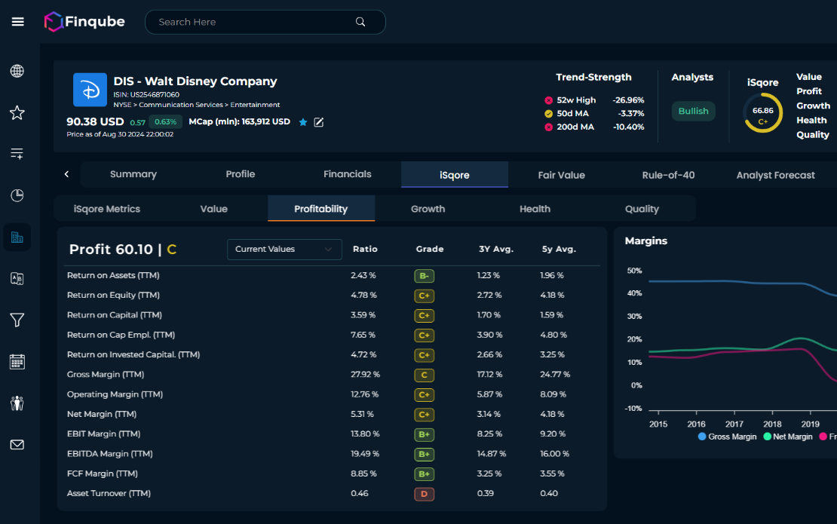
Task: Click the Net Margin (TTM) ratio 5.31 %
Action: pos(363,414)
